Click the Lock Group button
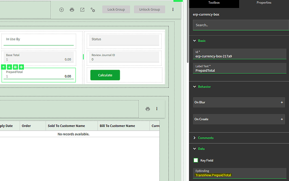 [x=116, y=9]
